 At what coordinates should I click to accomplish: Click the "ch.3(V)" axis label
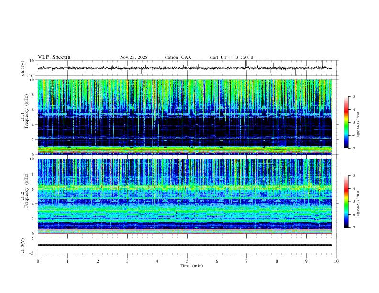point(22,246)
